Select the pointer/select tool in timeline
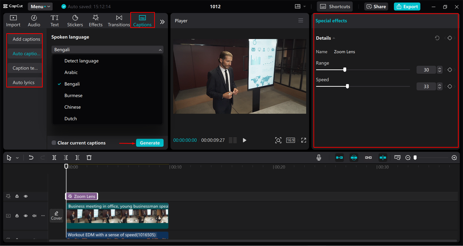 pyautogui.click(x=9, y=158)
